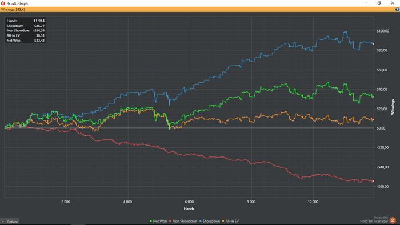Click the $100,00 y-axis label
The height and width of the screenshot is (225, 400).
point(383,31)
